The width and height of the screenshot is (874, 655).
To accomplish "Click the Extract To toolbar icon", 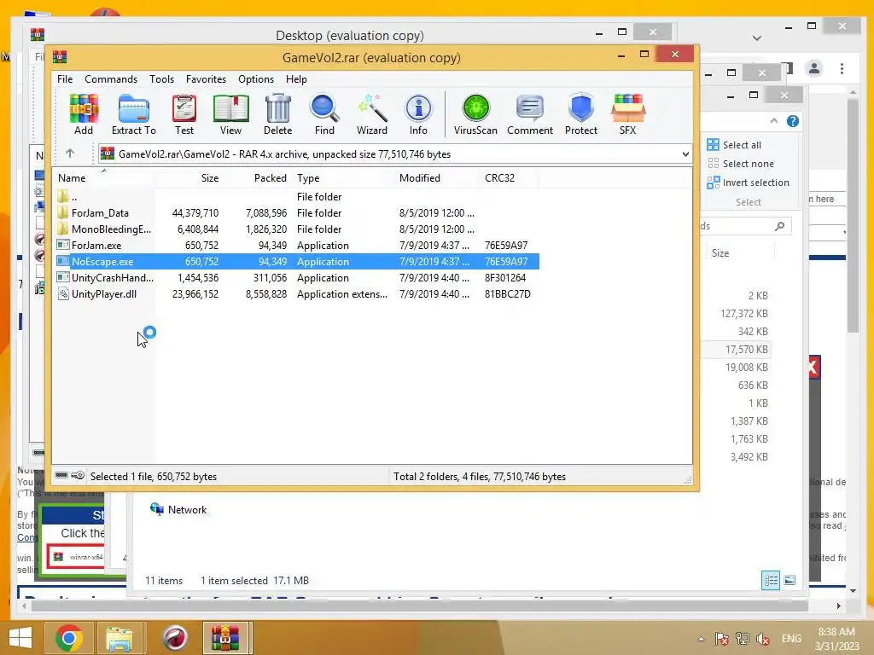I will (134, 113).
